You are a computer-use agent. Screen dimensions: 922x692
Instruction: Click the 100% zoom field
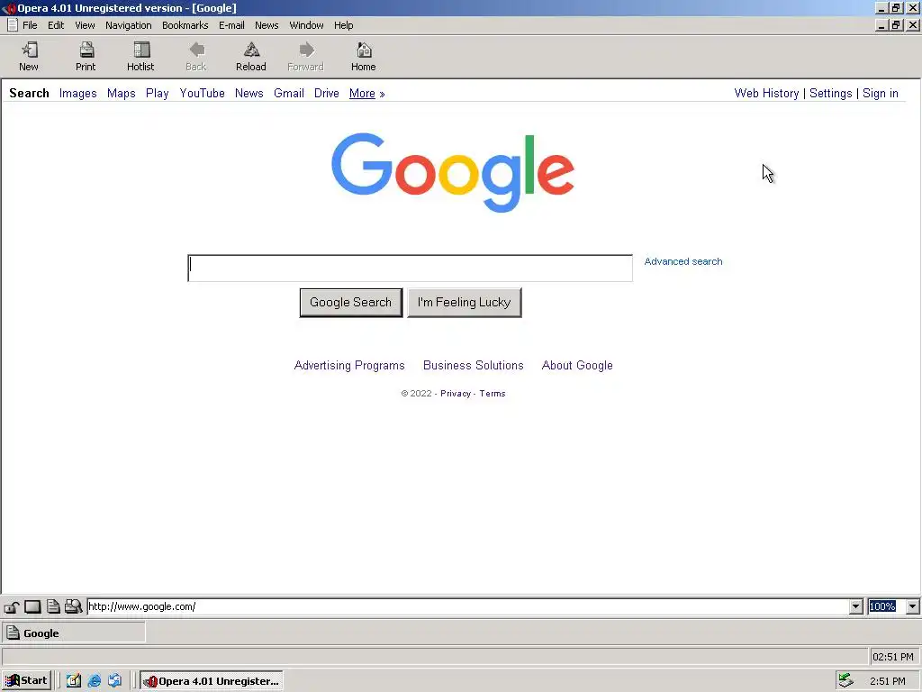pos(886,606)
